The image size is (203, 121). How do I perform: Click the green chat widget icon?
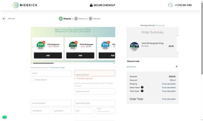click(4, 117)
